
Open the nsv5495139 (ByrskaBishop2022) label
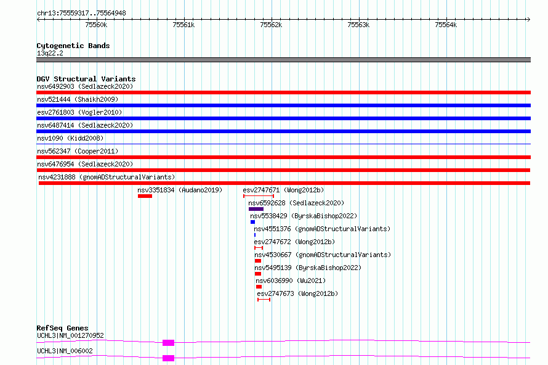tap(308, 268)
